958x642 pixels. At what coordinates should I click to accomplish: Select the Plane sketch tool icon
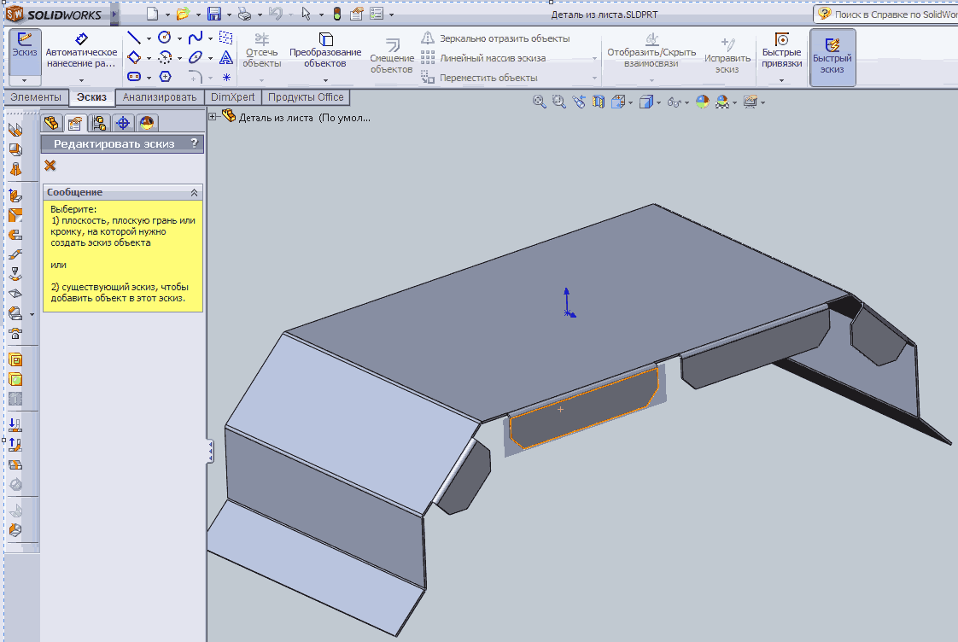[x=226, y=38]
